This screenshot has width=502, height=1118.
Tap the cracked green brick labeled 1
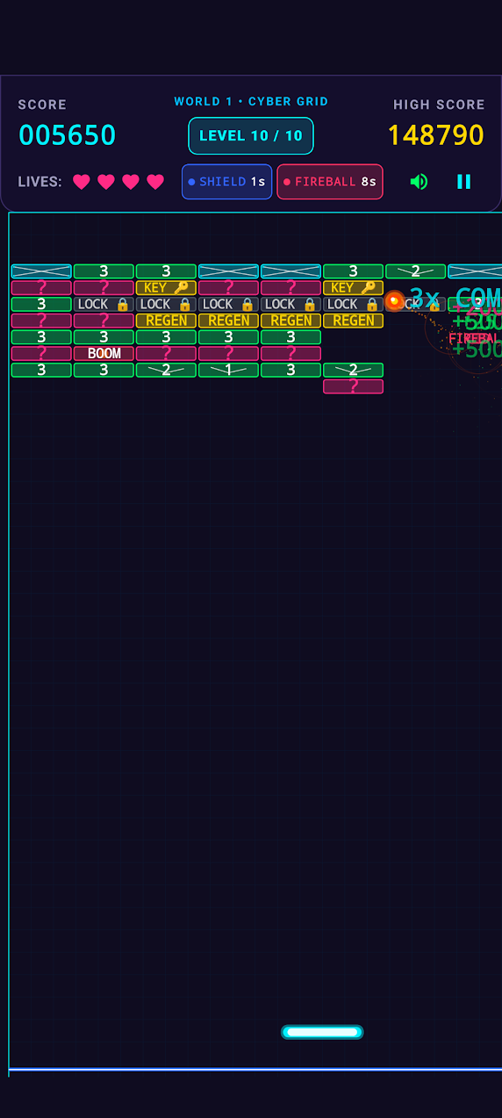228,370
